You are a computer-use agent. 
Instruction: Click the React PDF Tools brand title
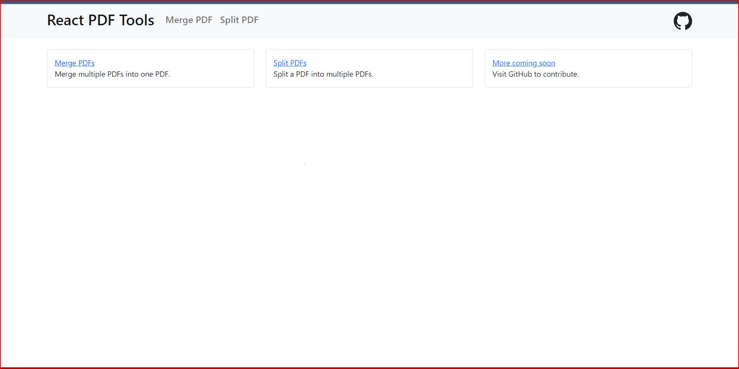[101, 20]
